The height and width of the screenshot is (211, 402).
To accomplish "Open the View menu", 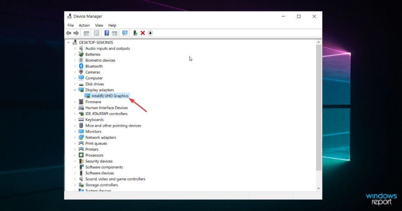I will 99,25.
